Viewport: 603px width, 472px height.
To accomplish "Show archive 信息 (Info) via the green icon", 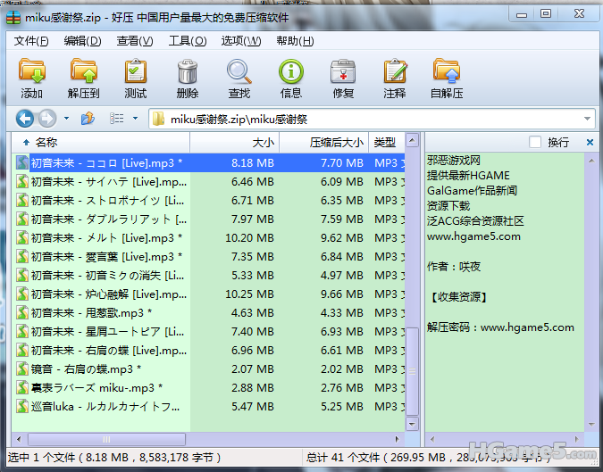I will (x=291, y=71).
